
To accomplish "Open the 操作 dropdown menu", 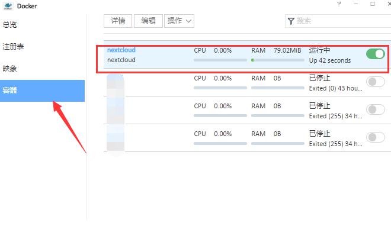I will tap(179, 21).
